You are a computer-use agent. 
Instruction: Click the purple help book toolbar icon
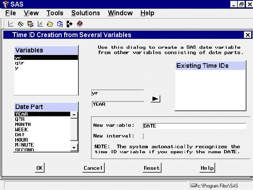(x=80, y=24)
